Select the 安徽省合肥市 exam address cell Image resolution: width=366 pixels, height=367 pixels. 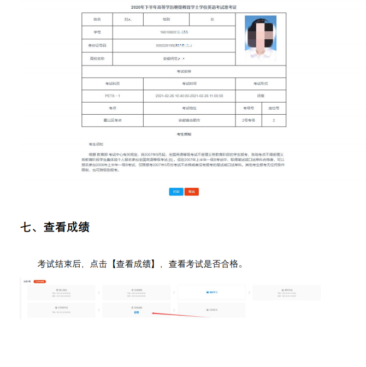point(190,120)
